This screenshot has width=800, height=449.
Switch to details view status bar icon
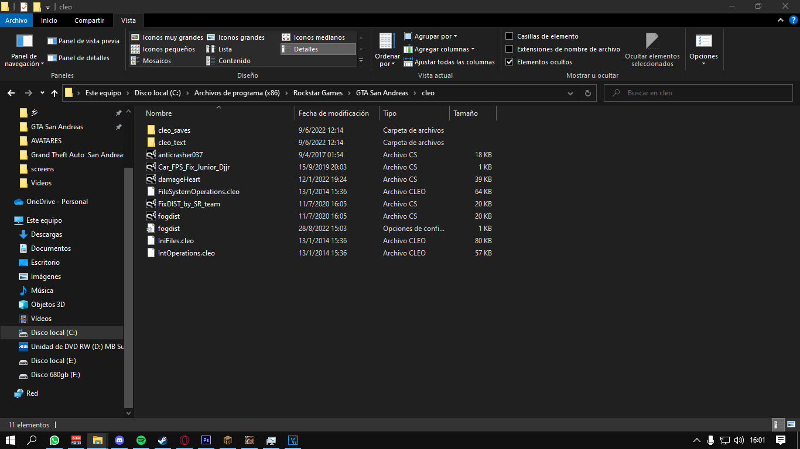(778, 425)
